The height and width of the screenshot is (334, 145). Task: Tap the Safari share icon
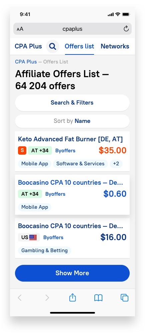tap(73, 297)
